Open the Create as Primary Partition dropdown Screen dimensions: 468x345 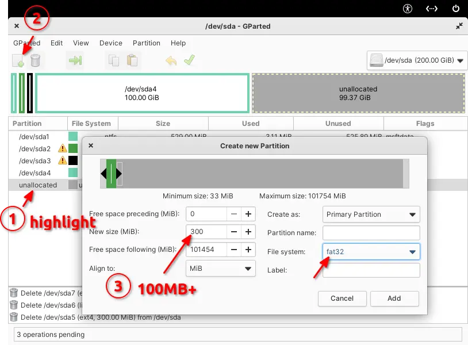371,214
